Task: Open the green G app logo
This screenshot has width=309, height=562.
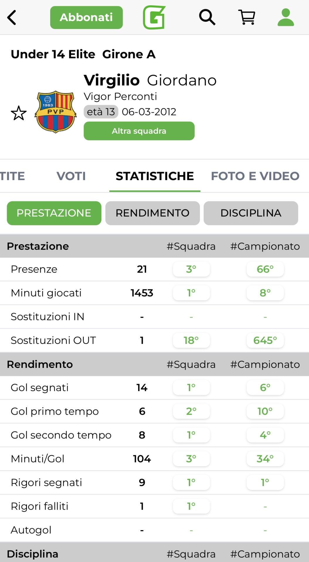Action: [x=154, y=18]
